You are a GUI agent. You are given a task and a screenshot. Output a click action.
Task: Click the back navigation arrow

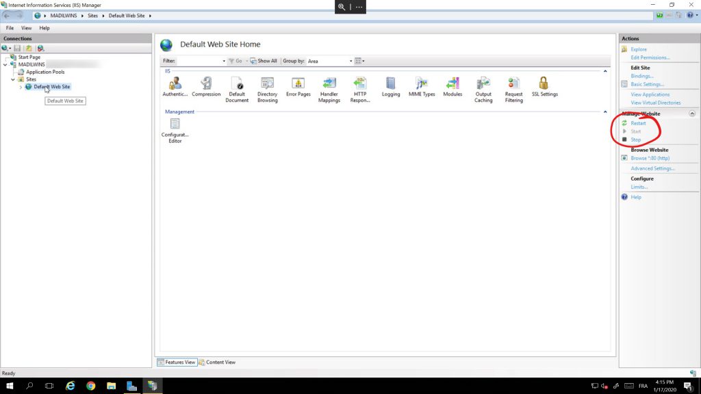point(7,16)
